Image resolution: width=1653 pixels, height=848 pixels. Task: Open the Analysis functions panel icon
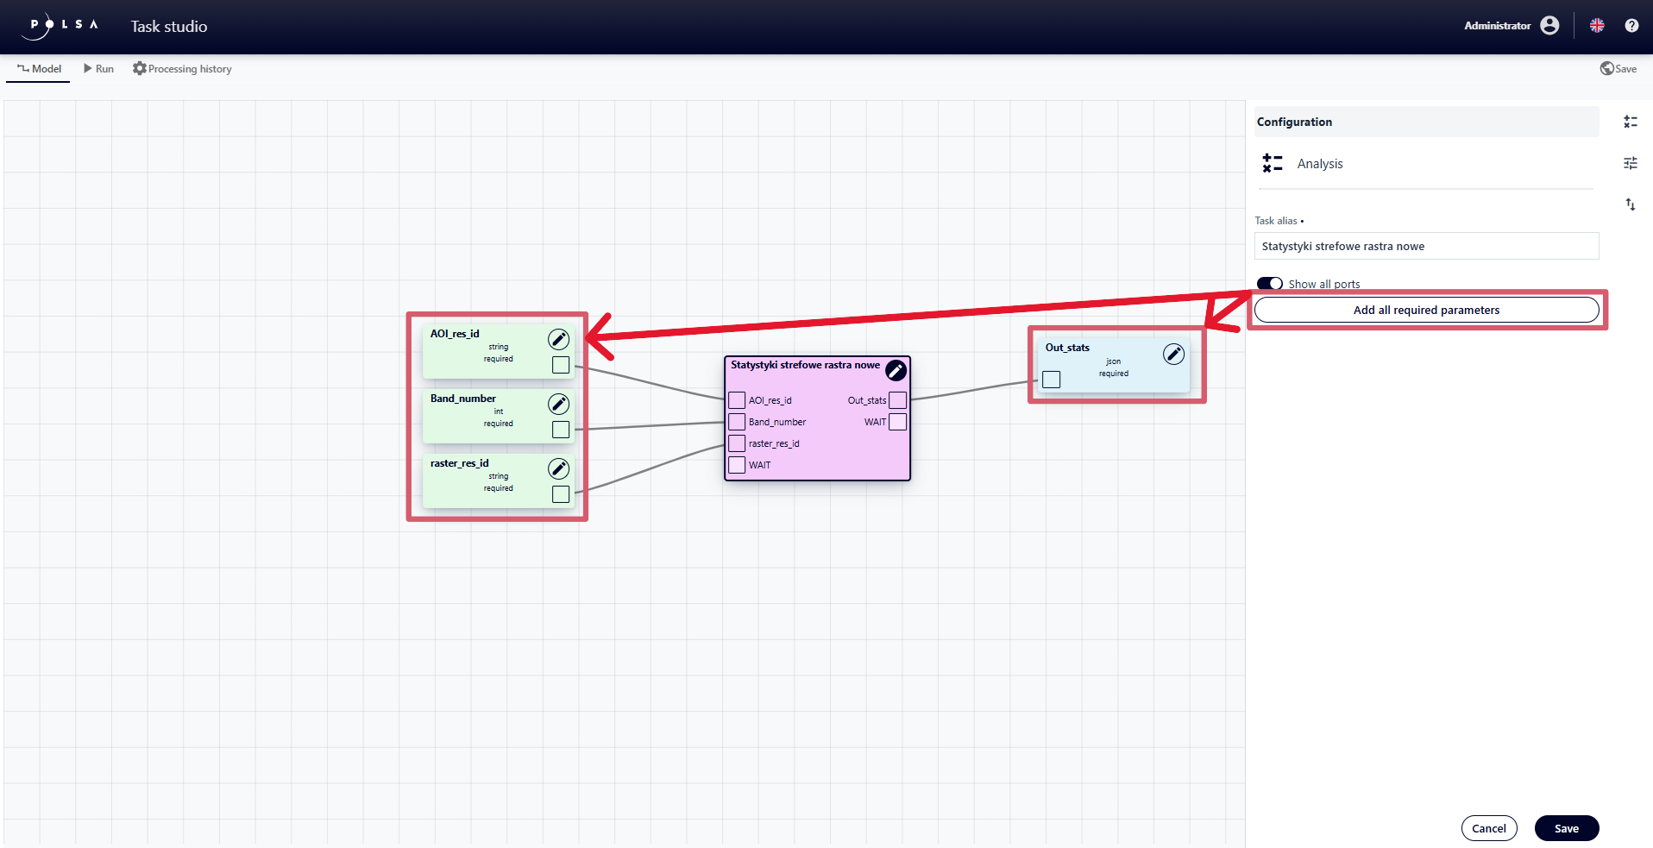pyautogui.click(x=1631, y=122)
